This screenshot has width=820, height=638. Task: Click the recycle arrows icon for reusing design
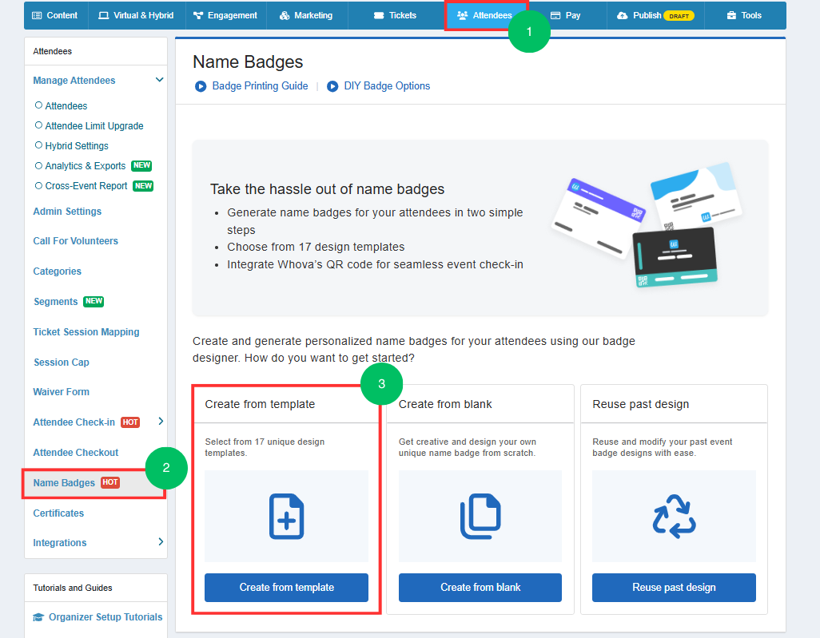(x=674, y=517)
